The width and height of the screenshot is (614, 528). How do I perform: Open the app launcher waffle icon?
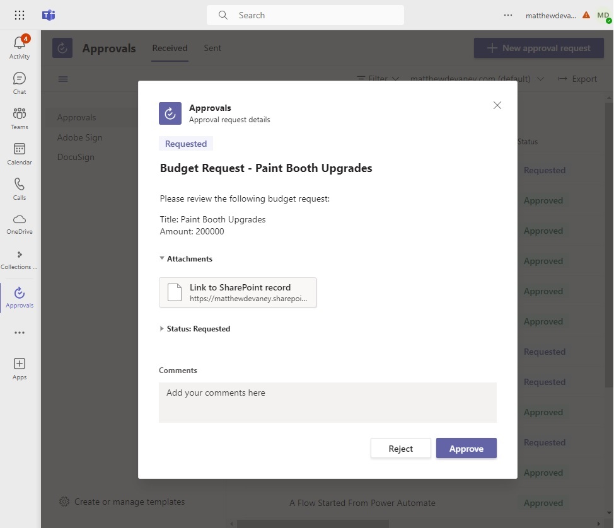click(x=19, y=15)
